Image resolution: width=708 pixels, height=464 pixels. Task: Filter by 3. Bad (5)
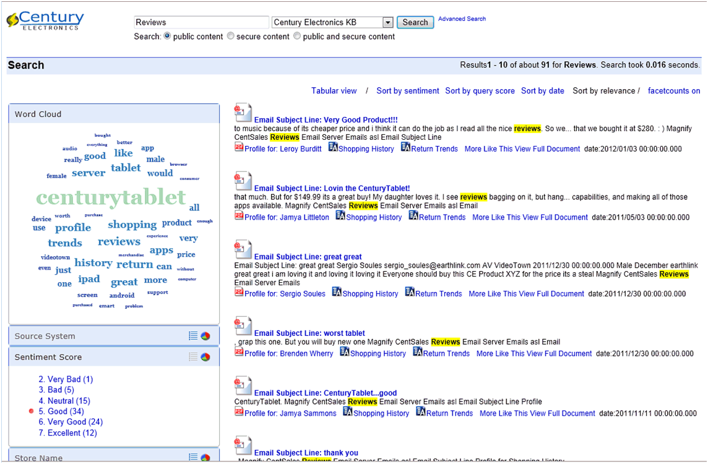point(56,390)
